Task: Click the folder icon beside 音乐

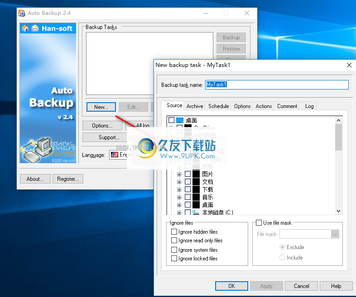Action: pos(196,197)
